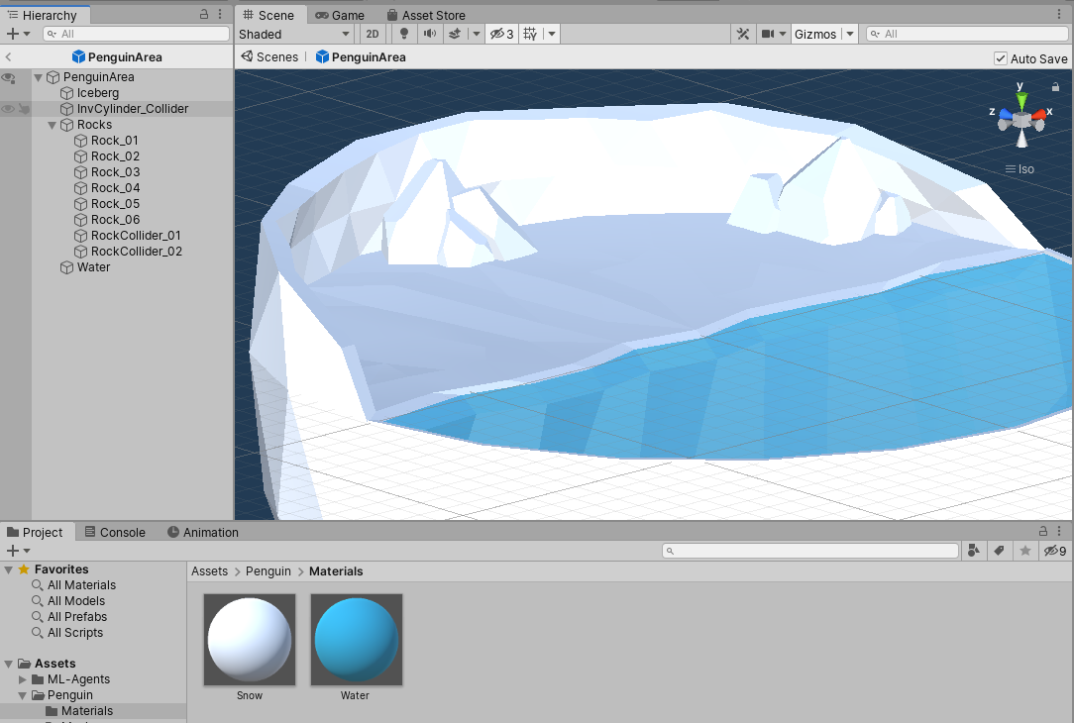Switch to the Game tab

[x=339, y=15]
